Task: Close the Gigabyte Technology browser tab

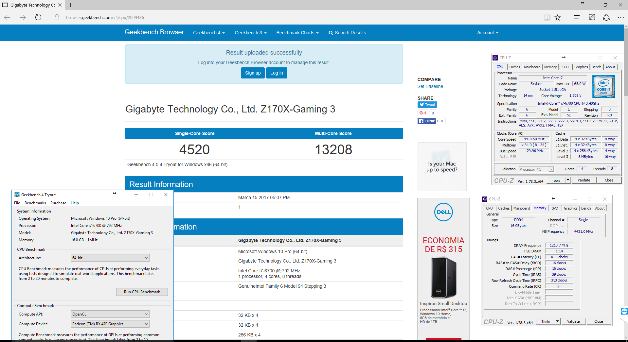Action: (x=60, y=5)
